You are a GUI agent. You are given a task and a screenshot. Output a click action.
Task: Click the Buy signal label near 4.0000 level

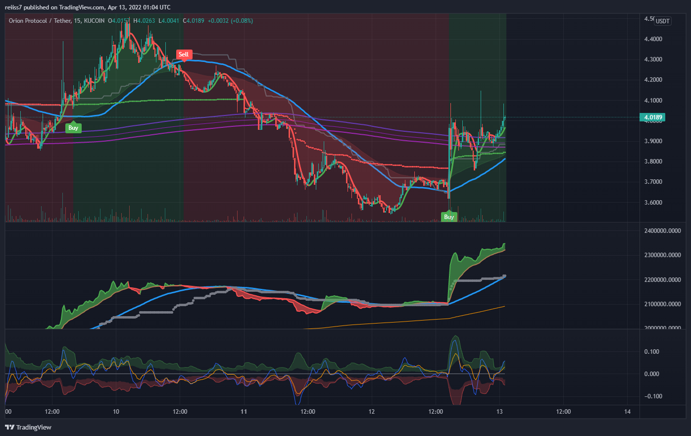[x=73, y=128]
